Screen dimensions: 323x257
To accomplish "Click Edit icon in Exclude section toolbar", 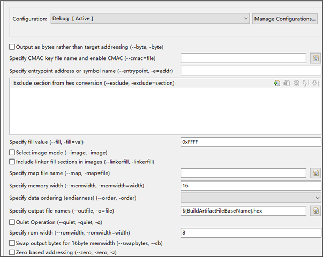I will pyautogui.click(x=296, y=83).
